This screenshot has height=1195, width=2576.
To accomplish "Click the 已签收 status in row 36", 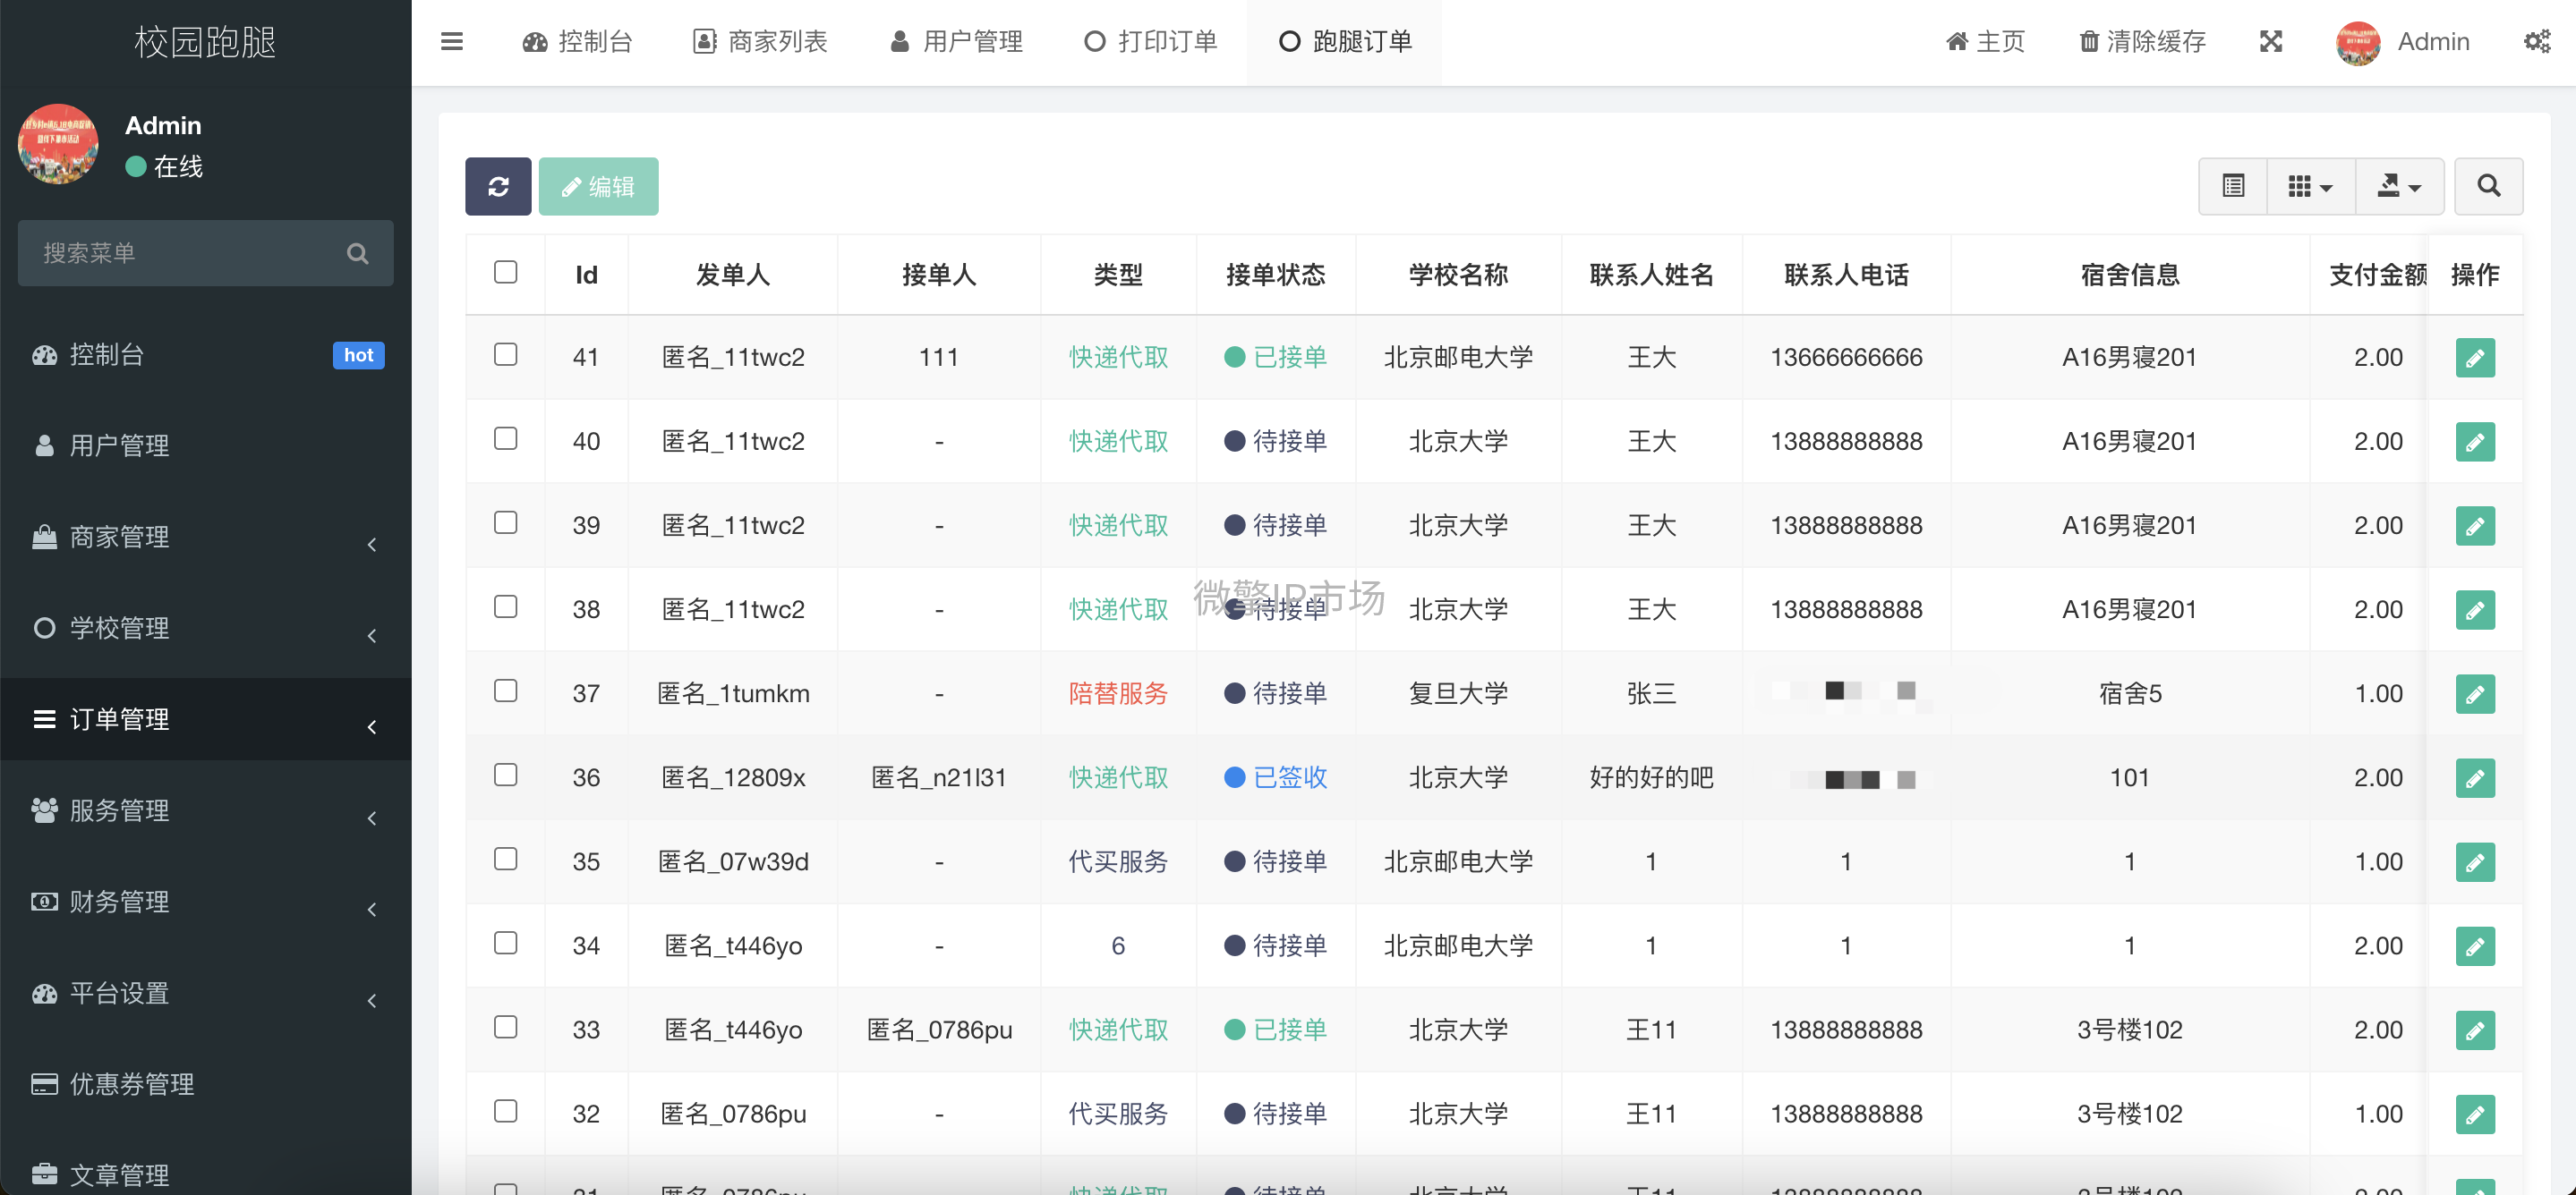I will pyautogui.click(x=1275, y=777).
